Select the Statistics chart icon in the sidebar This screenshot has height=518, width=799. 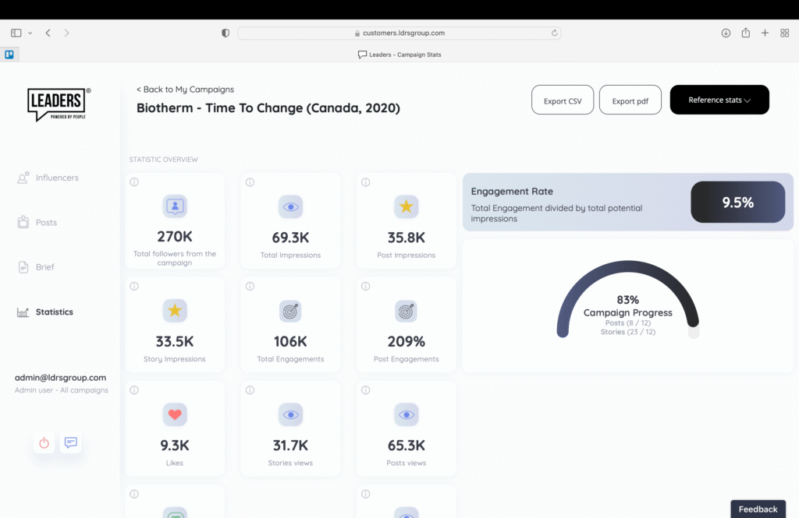(21, 312)
